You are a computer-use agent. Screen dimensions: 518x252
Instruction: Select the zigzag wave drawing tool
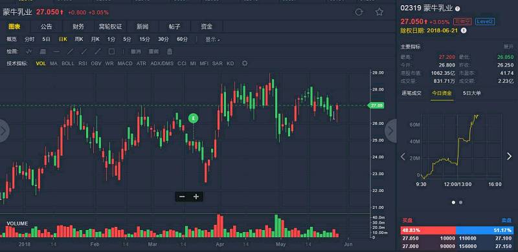point(29,52)
